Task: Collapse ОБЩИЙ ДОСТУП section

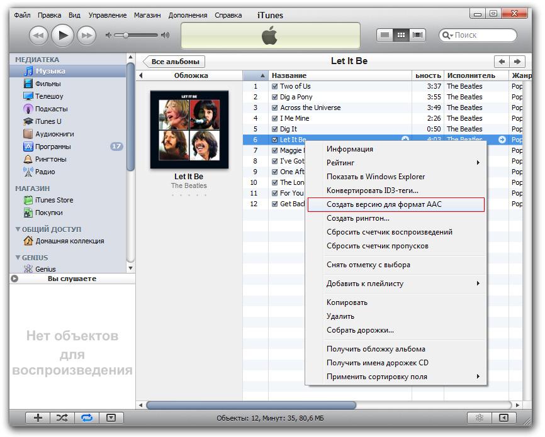Action: click(x=18, y=230)
